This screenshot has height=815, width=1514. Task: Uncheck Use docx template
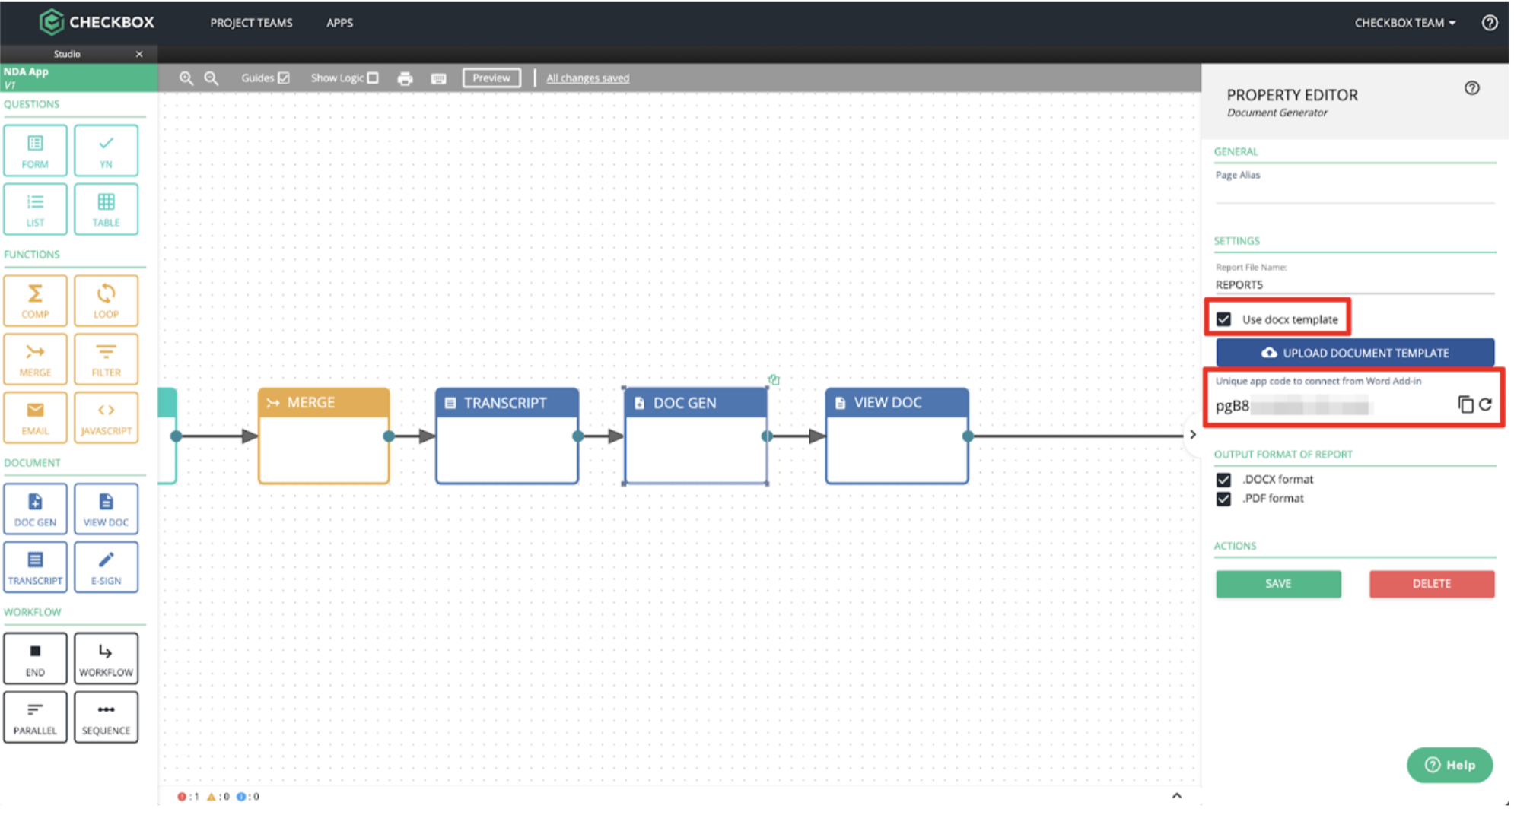point(1223,319)
